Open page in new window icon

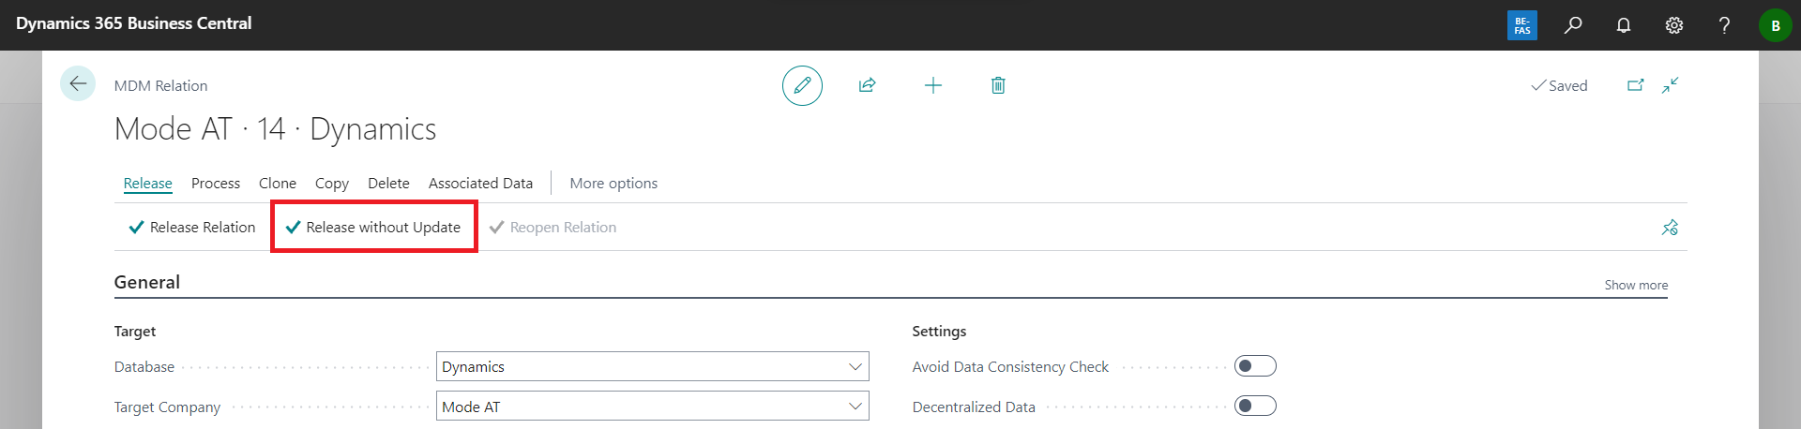coord(1635,85)
